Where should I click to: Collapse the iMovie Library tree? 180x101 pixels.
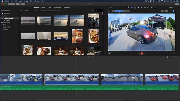[x=1, y=23]
